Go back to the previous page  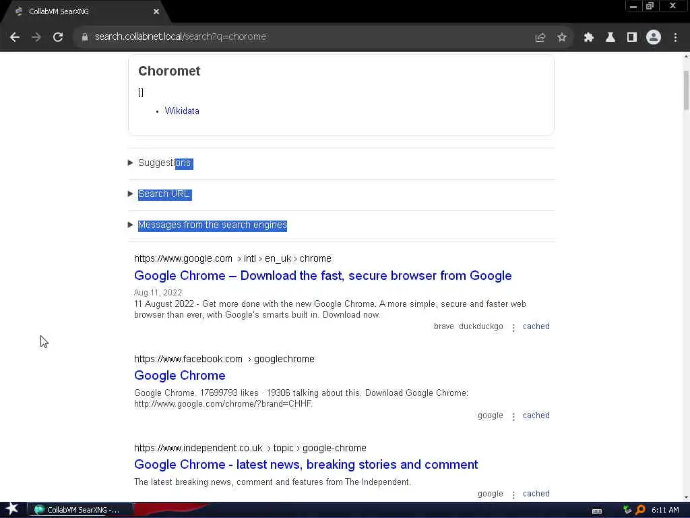tap(15, 38)
